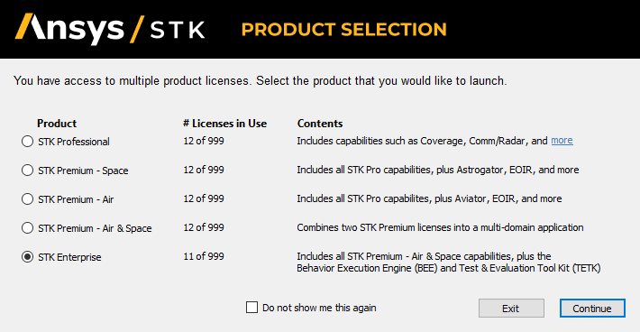The image size is (640, 332).
Task: Click the Exit button
Action: (x=511, y=309)
